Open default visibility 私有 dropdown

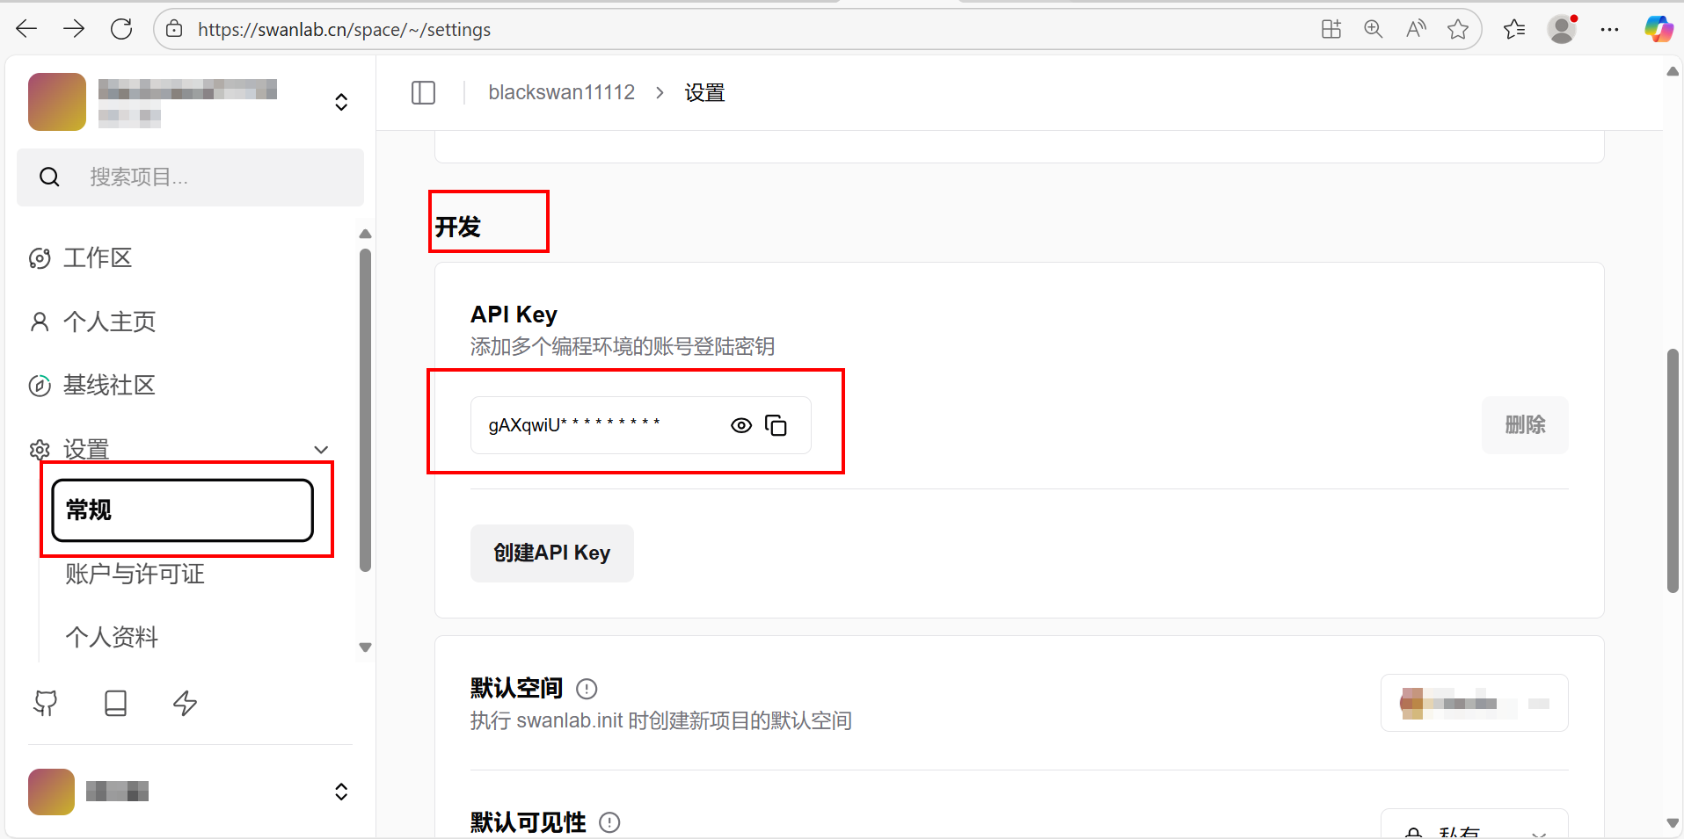[x=1474, y=828]
